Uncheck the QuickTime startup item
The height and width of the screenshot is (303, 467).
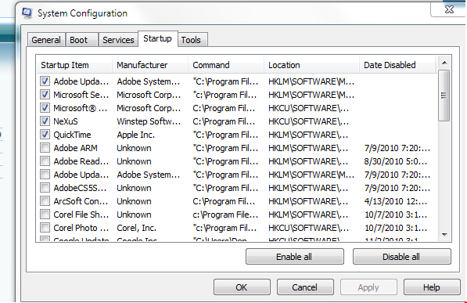45,135
